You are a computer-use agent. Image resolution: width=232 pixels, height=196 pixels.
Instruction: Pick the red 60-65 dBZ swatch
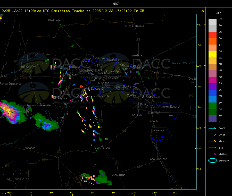(x=212, y=35)
